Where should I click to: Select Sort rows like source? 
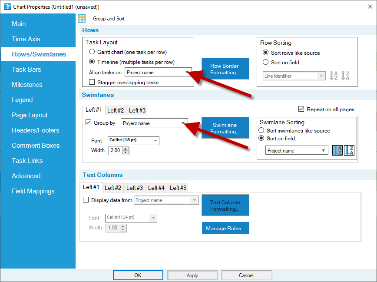coord(265,53)
